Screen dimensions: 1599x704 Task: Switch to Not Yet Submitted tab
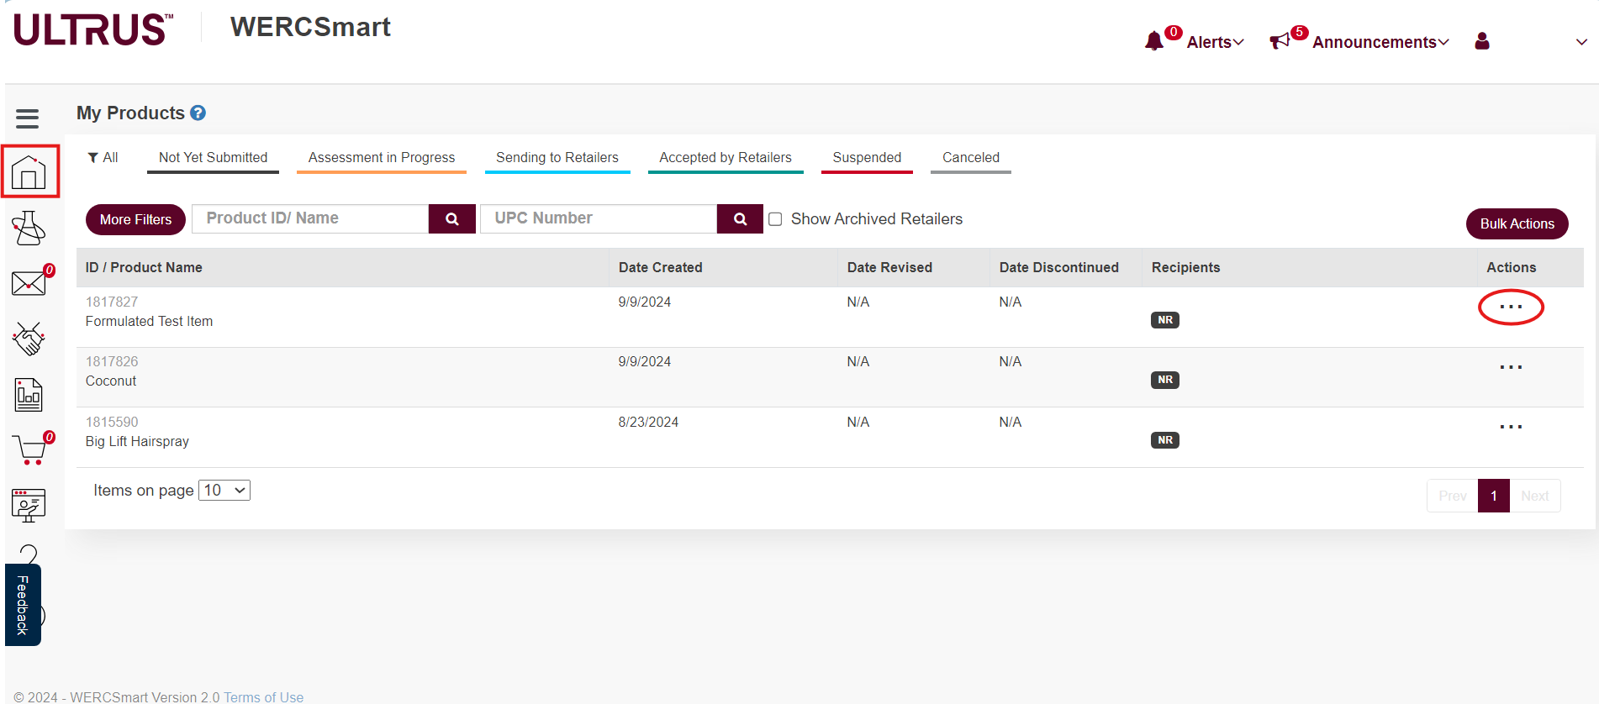click(x=213, y=159)
